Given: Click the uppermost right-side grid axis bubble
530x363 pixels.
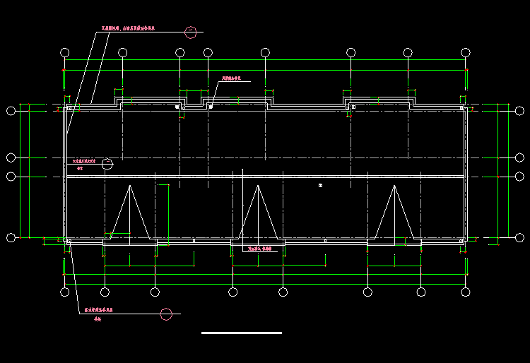Looking at the screenshot, I should [519, 110].
